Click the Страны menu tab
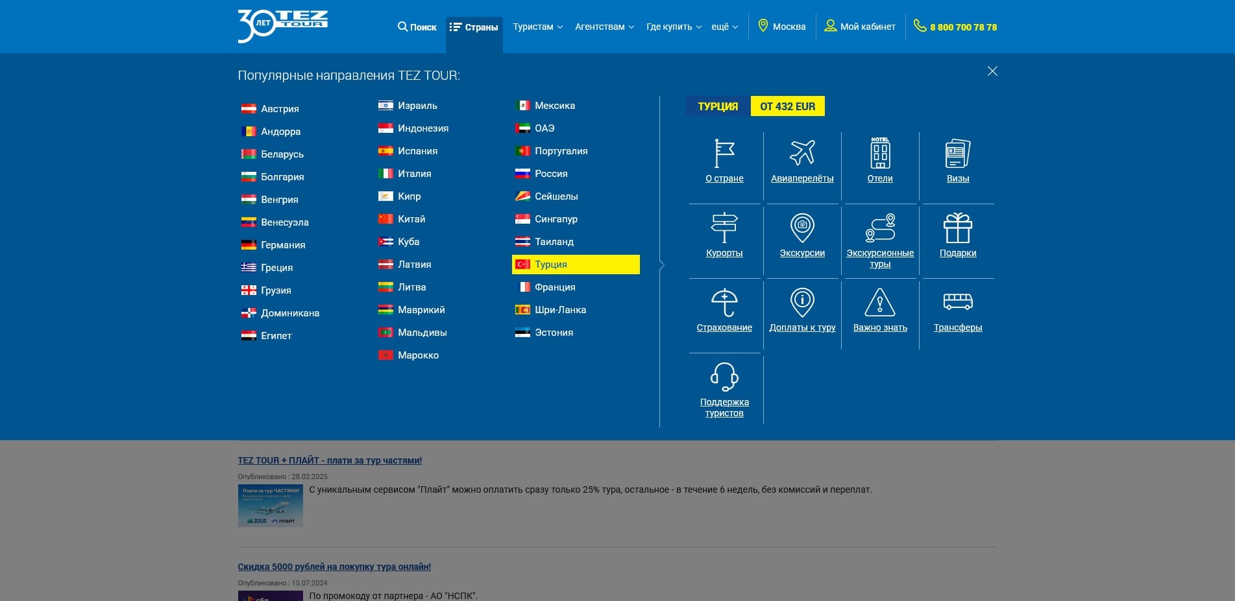The width and height of the screenshot is (1235, 601). [474, 27]
